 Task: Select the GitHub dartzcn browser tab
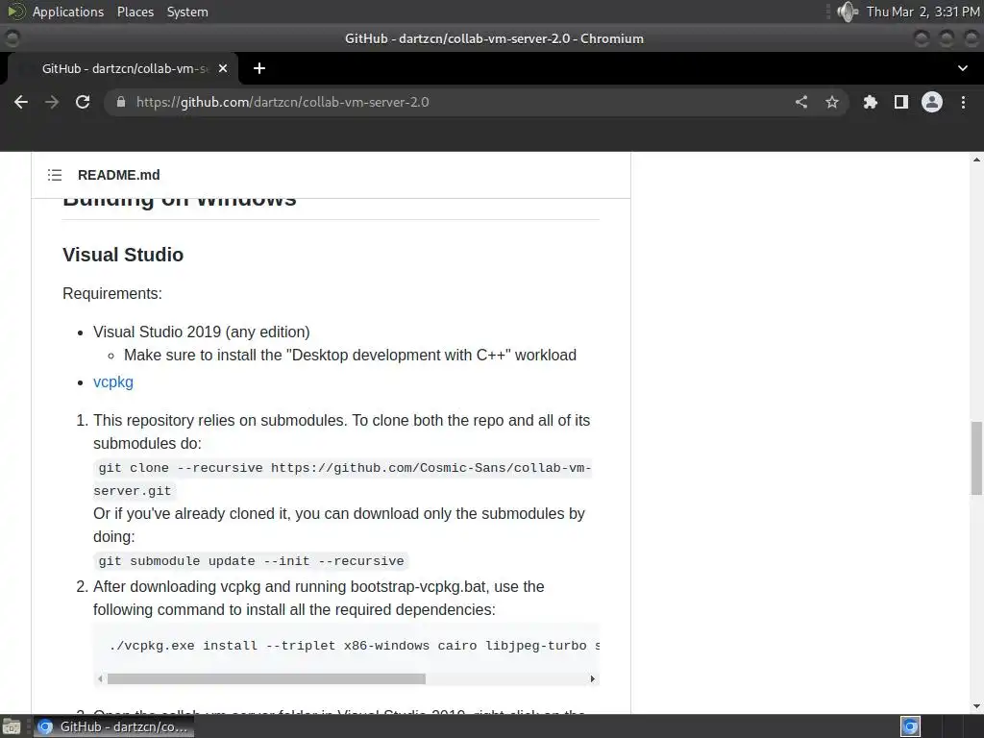124,68
